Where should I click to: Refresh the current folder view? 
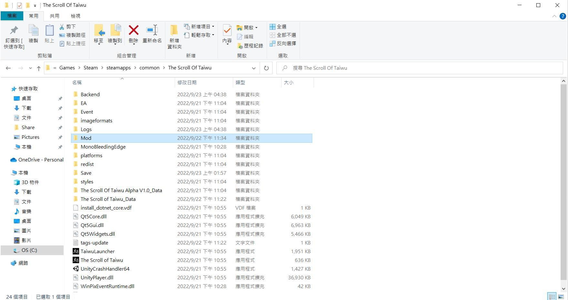(266, 68)
